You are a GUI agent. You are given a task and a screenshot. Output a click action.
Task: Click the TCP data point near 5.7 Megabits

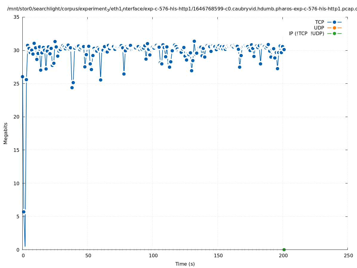pos(24,212)
